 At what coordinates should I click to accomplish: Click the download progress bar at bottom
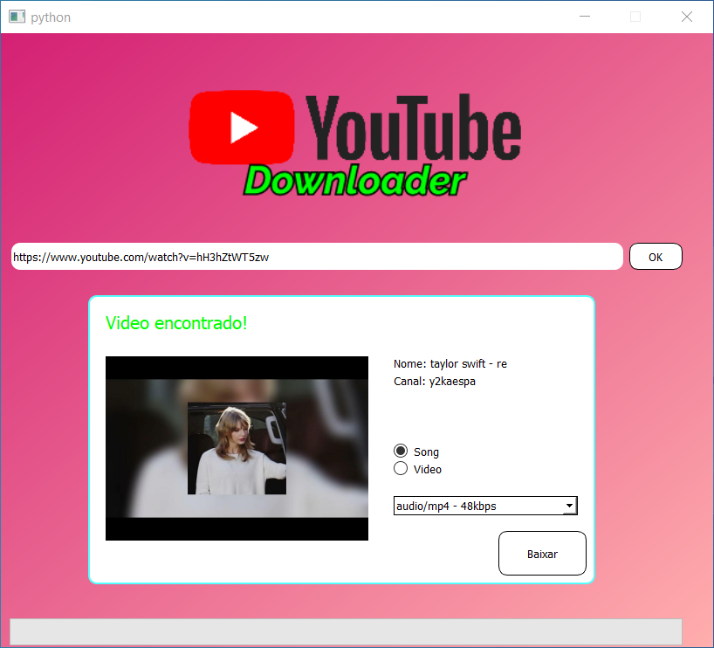(x=346, y=631)
